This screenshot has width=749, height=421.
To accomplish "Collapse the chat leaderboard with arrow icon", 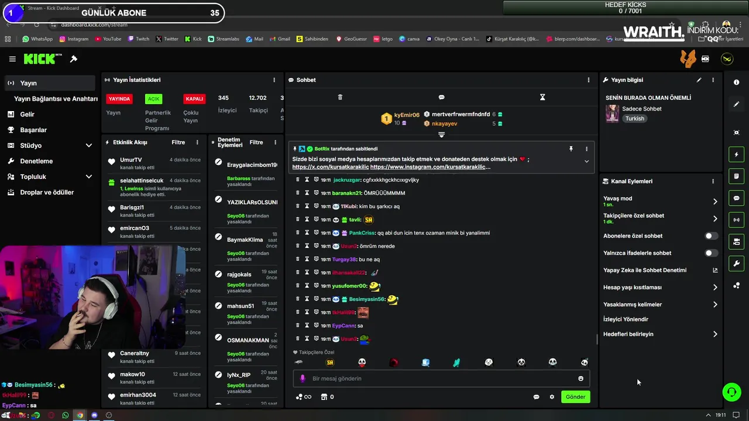I will [442, 135].
